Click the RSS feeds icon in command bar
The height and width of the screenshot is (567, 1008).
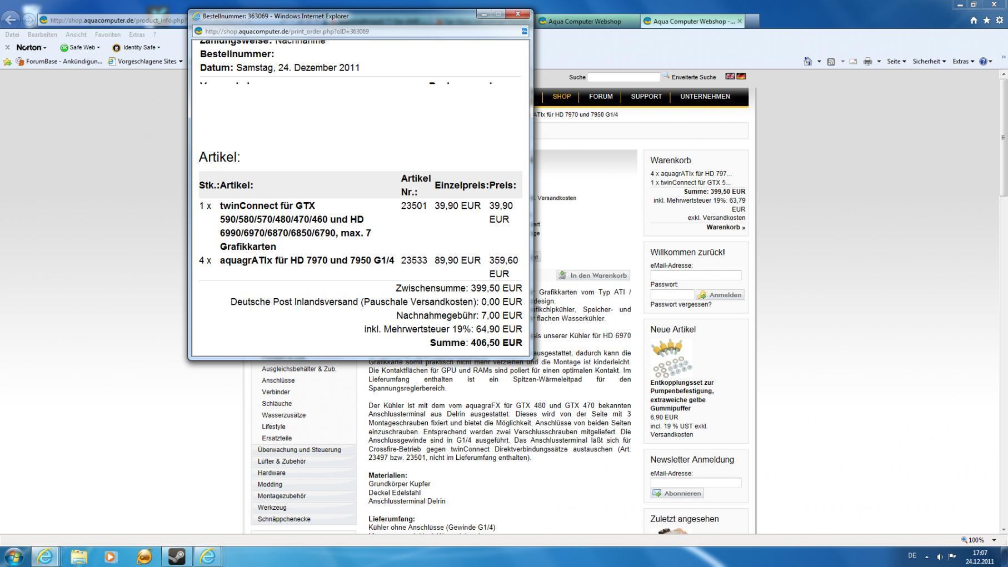(x=831, y=62)
